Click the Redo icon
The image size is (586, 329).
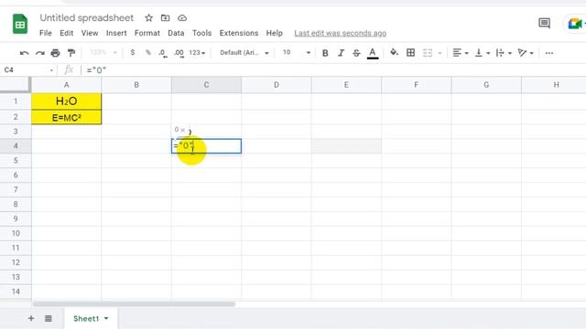(x=40, y=53)
